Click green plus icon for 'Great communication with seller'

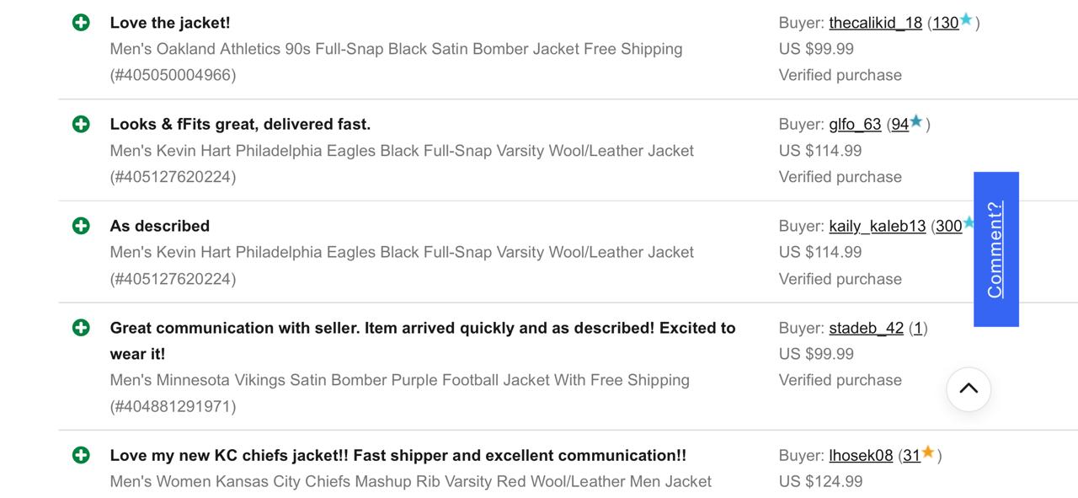81,328
